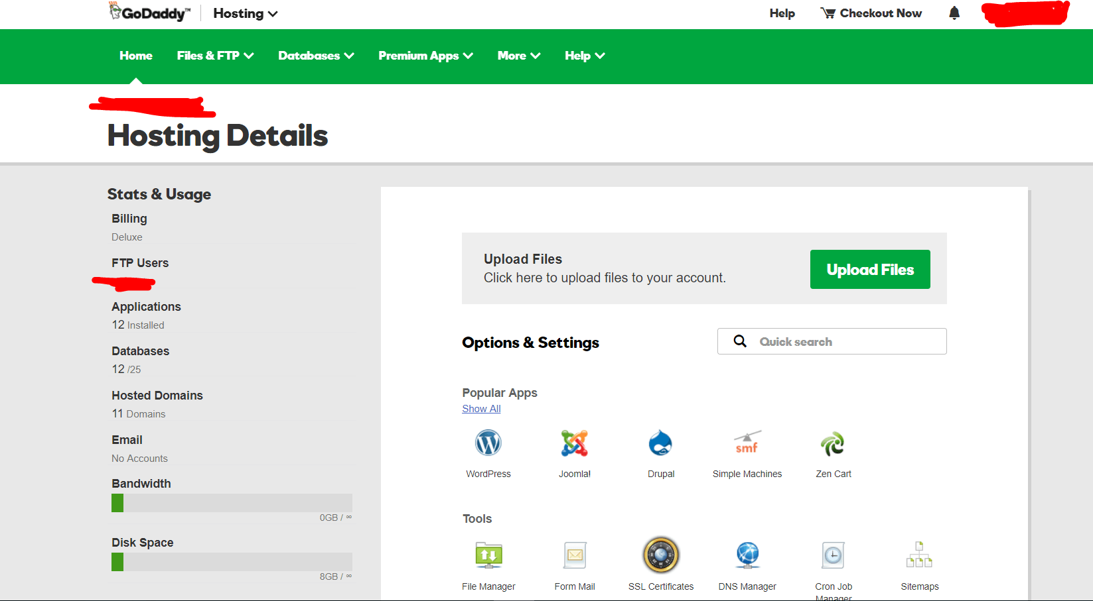Click the Popular Apps heading
This screenshot has width=1093, height=601.
point(500,393)
